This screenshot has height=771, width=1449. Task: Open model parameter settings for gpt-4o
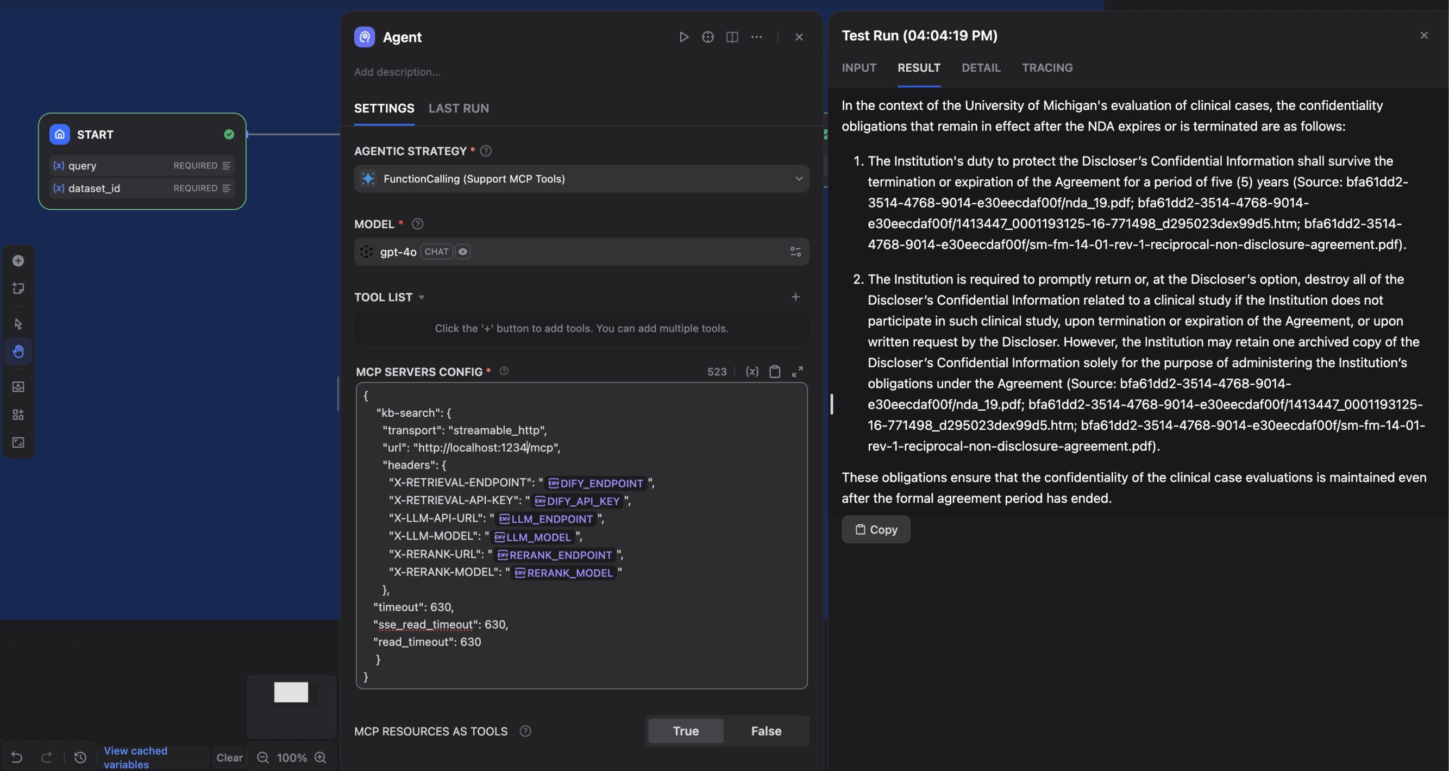click(x=795, y=252)
